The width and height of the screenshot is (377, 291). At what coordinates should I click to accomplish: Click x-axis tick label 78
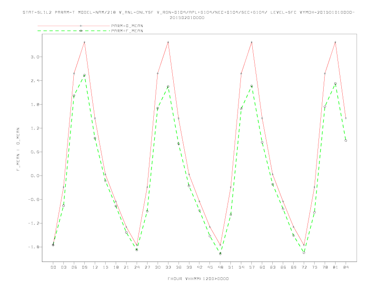[x=325, y=267]
